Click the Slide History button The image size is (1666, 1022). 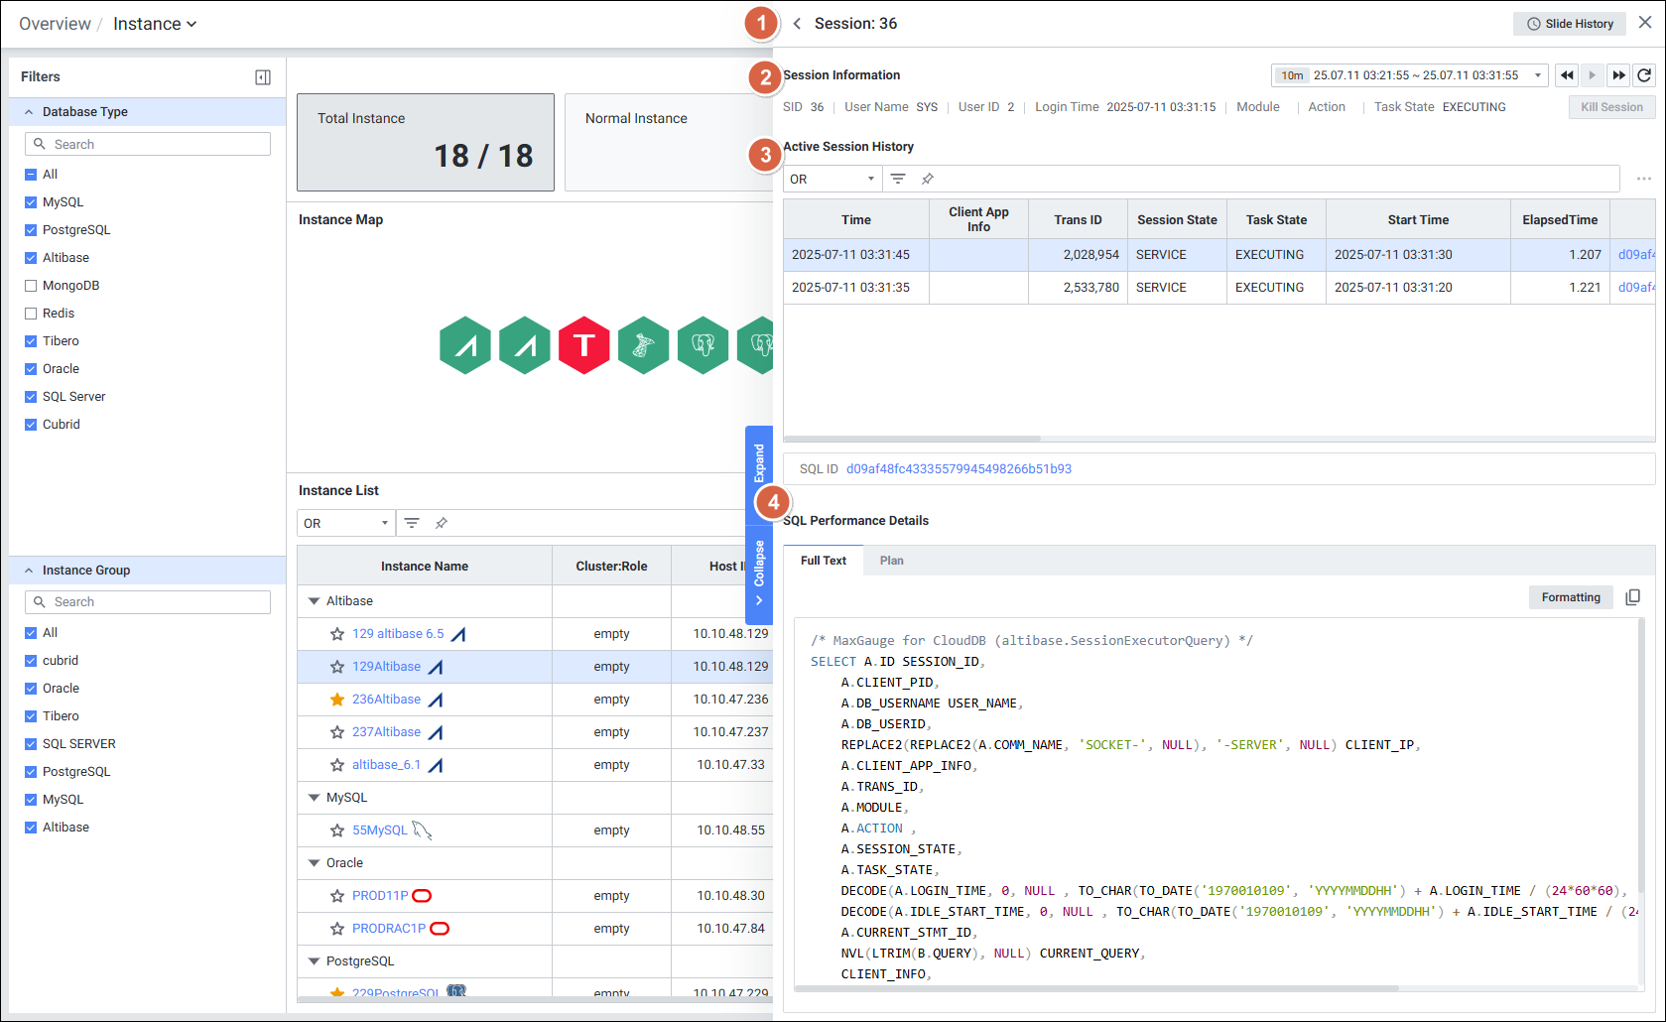click(x=1569, y=24)
